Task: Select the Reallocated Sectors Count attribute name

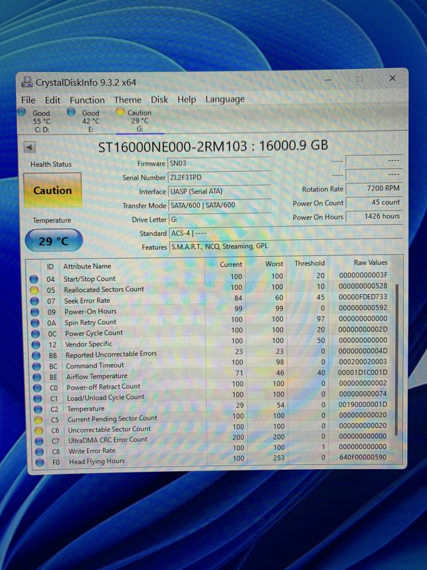Action: 104,289
